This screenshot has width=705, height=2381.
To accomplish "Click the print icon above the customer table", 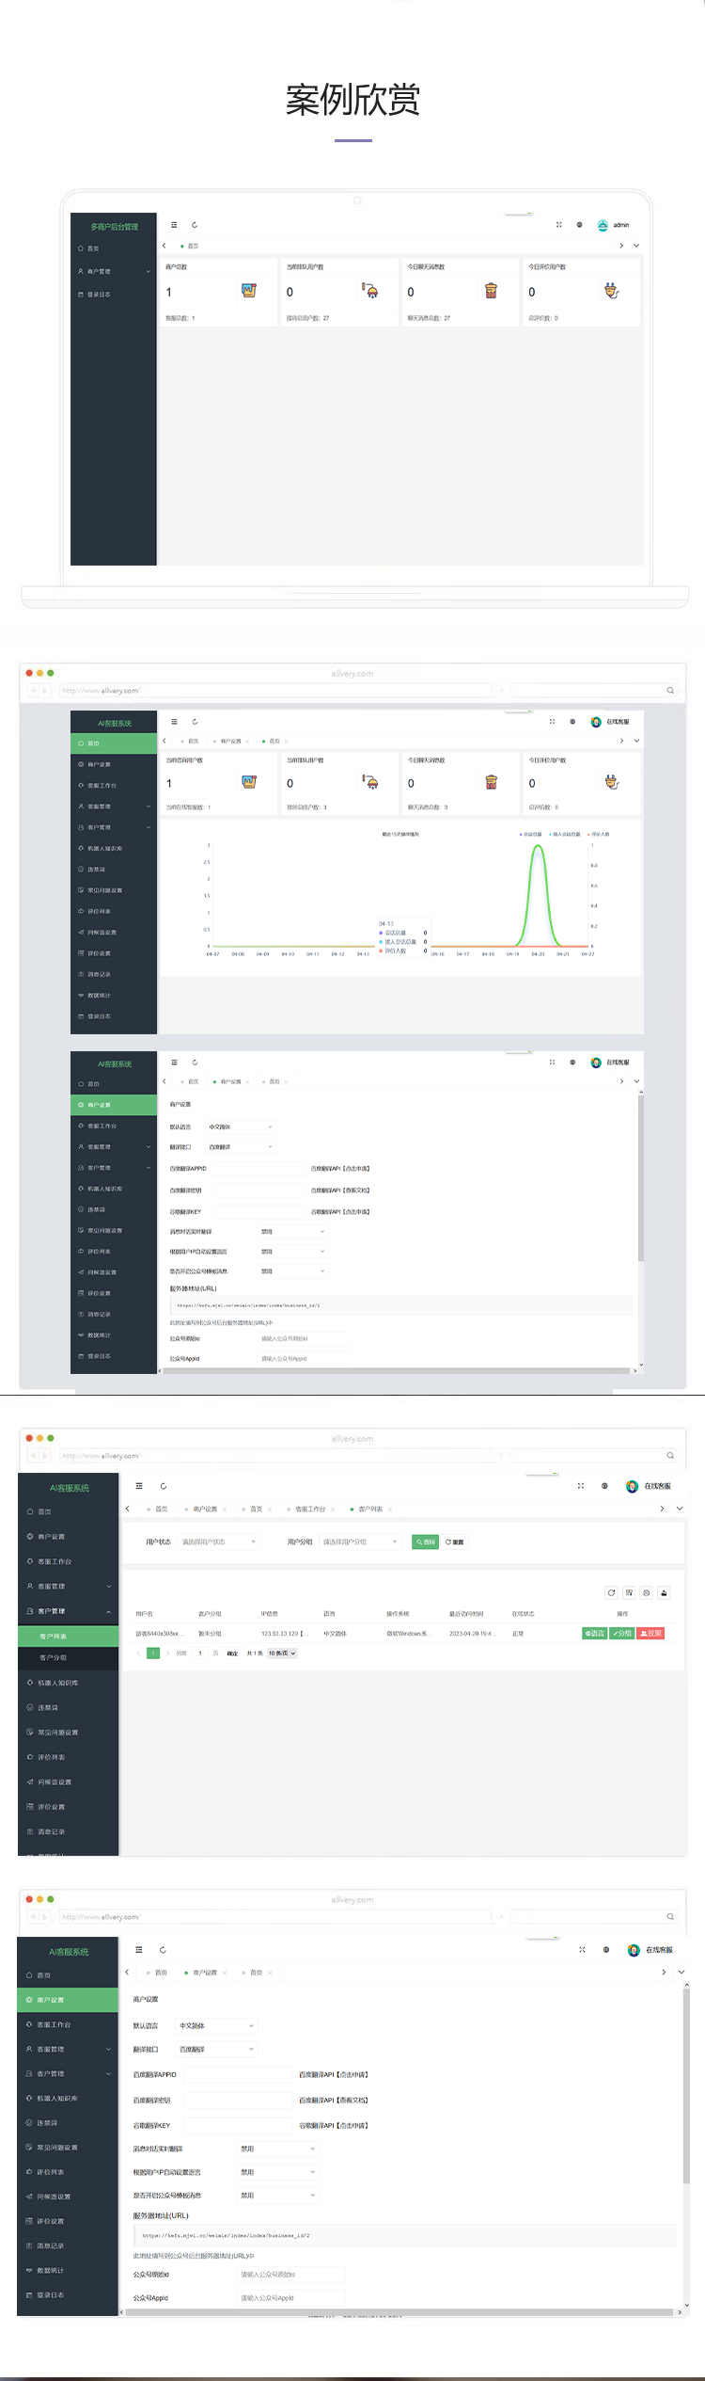I will pyautogui.click(x=664, y=1592).
